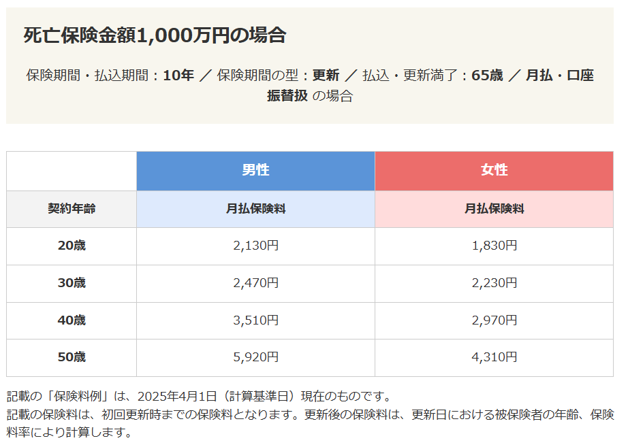Click the 2,470円 male premium cell

pos(255,283)
